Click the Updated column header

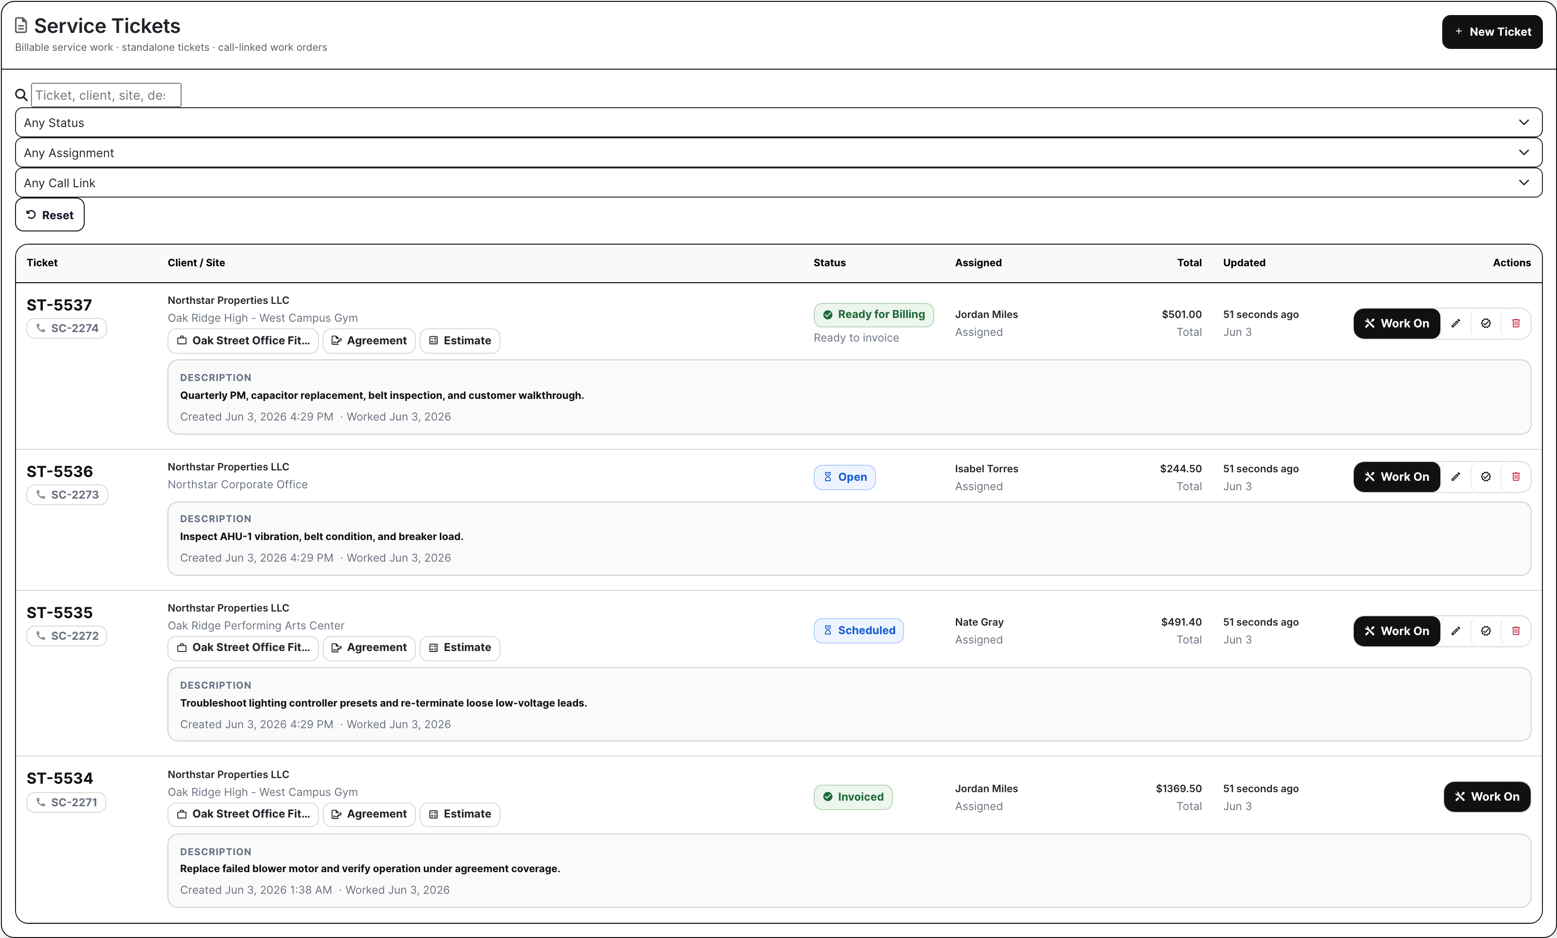point(1244,263)
